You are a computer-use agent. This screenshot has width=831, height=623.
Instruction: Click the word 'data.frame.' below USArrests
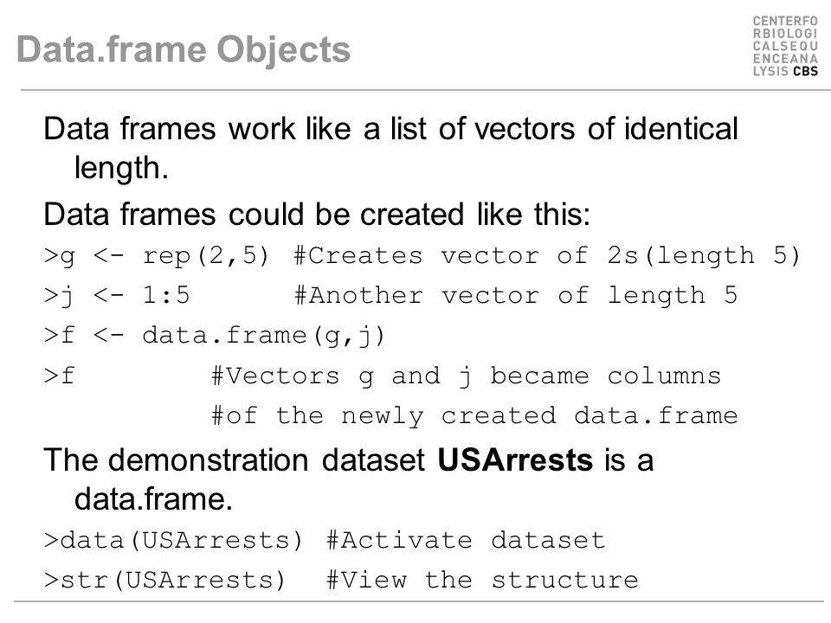point(154,499)
